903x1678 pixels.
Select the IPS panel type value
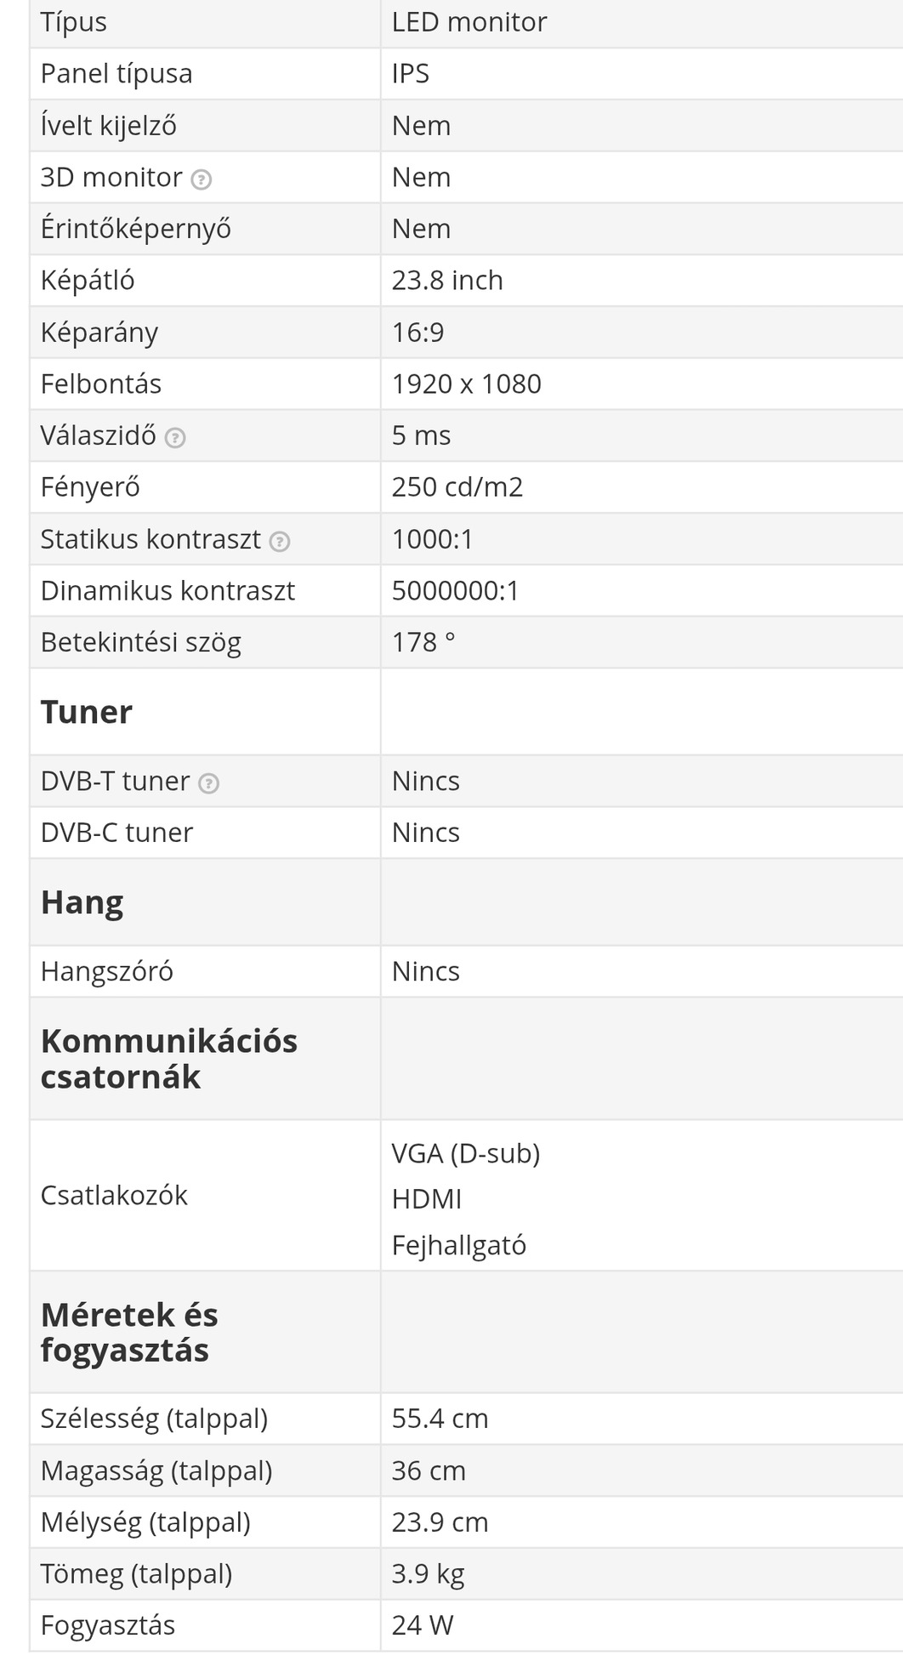pyautogui.click(x=411, y=74)
